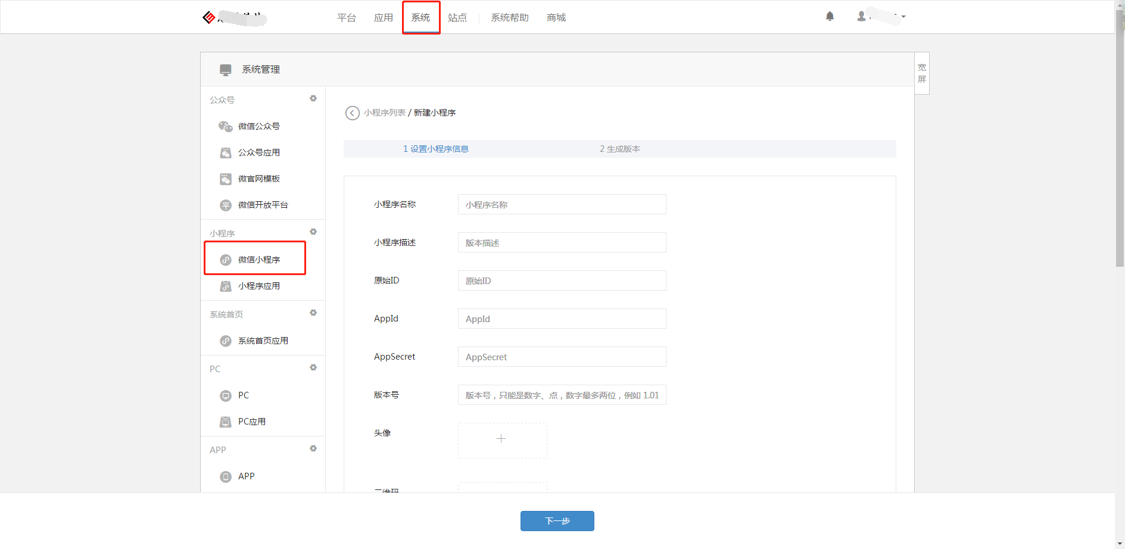Click the 小程序 section gear icon

click(313, 232)
